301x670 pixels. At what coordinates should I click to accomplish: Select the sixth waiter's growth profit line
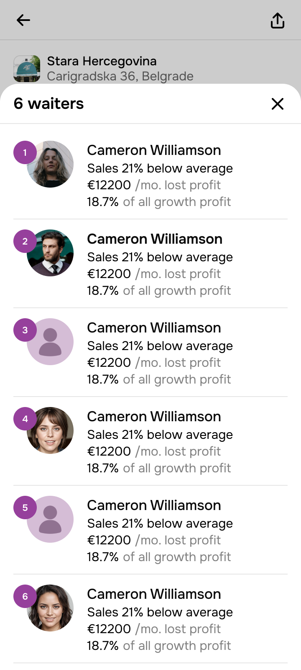click(x=159, y=646)
